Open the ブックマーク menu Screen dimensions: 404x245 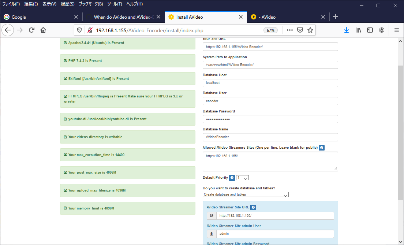click(91, 4)
